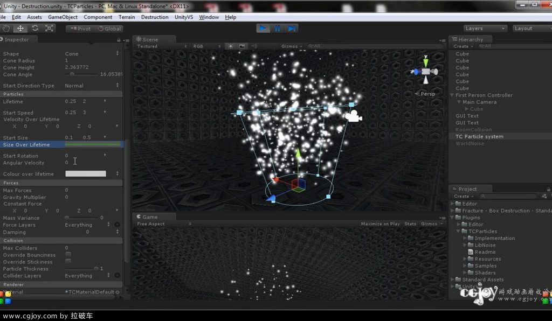
Task: Toggle scene lighting sun icon
Action: coord(231,46)
